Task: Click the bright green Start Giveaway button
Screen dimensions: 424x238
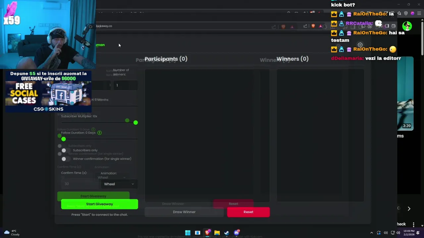Action: pyautogui.click(x=99, y=204)
